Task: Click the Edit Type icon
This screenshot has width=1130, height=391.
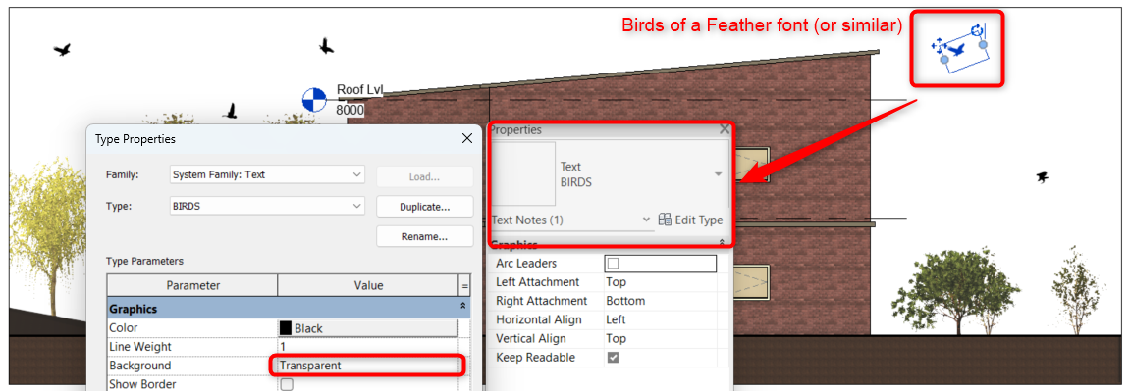Action: 665,220
